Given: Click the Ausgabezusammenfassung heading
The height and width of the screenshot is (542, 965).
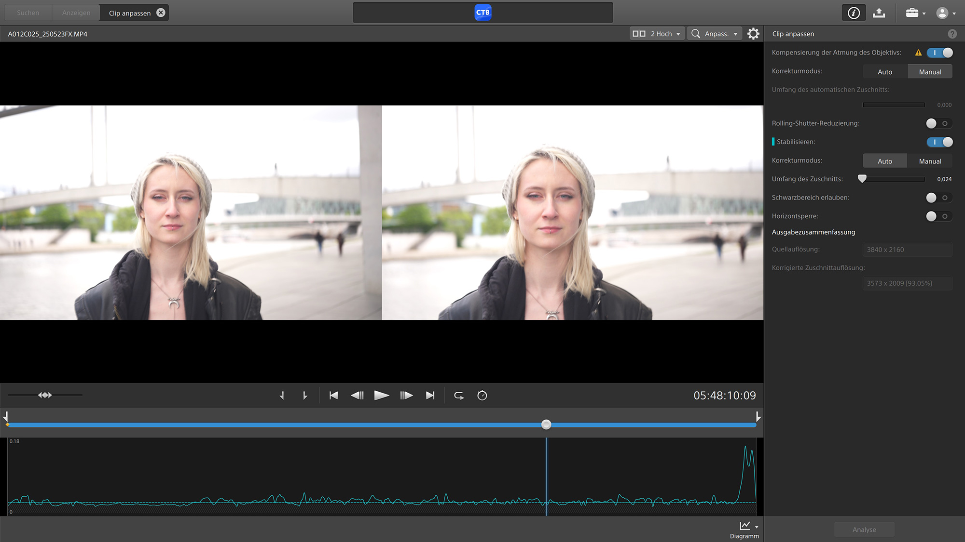Looking at the screenshot, I should pyautogui.click(x=813, y=232).
